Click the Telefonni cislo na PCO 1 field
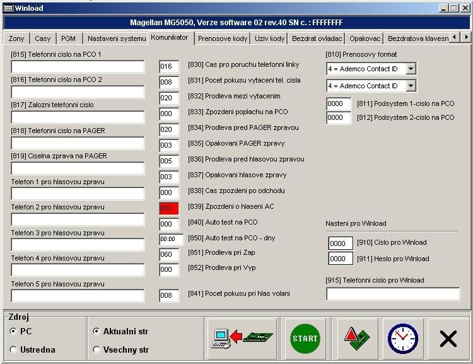 tap(78, 67)
